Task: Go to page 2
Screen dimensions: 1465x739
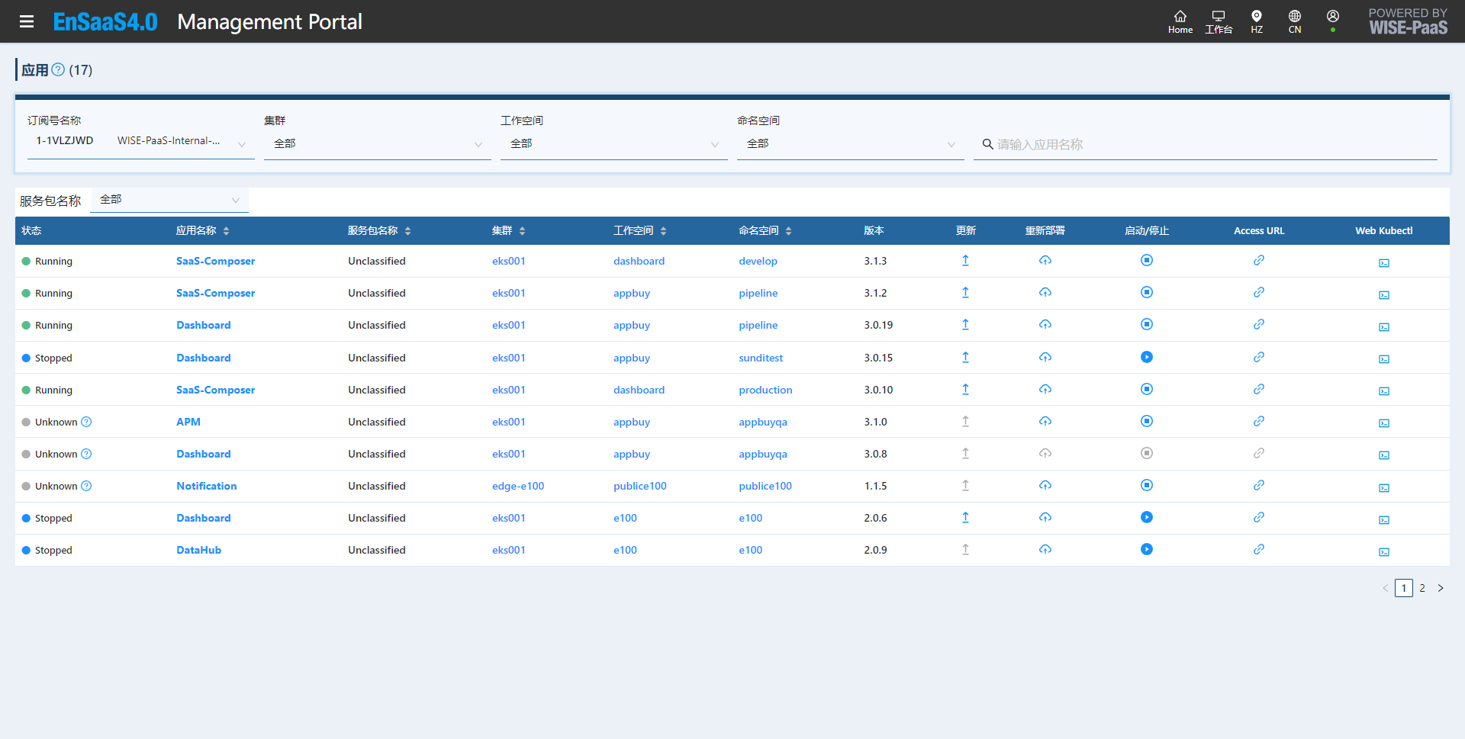Action: (1422, 588)
